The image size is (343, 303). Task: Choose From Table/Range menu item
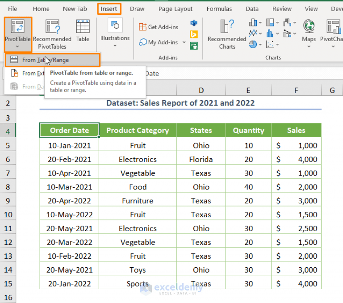tap(53, 60)
